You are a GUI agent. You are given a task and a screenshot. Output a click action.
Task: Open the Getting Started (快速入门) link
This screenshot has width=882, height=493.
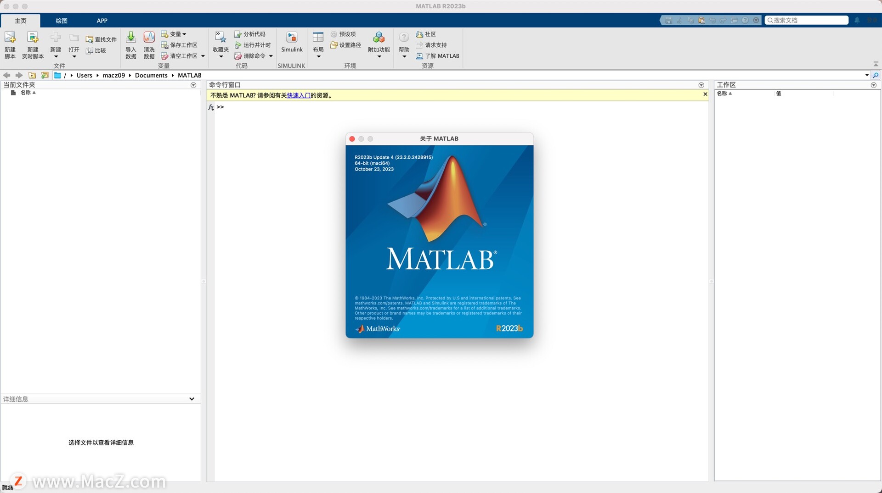(x=299, y=95)
